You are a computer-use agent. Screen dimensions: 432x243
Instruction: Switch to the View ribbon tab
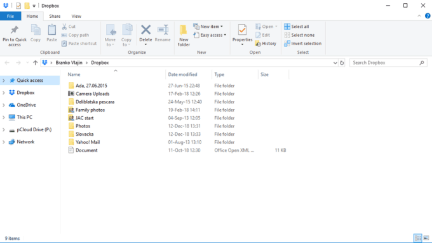[x=76, y=16]
